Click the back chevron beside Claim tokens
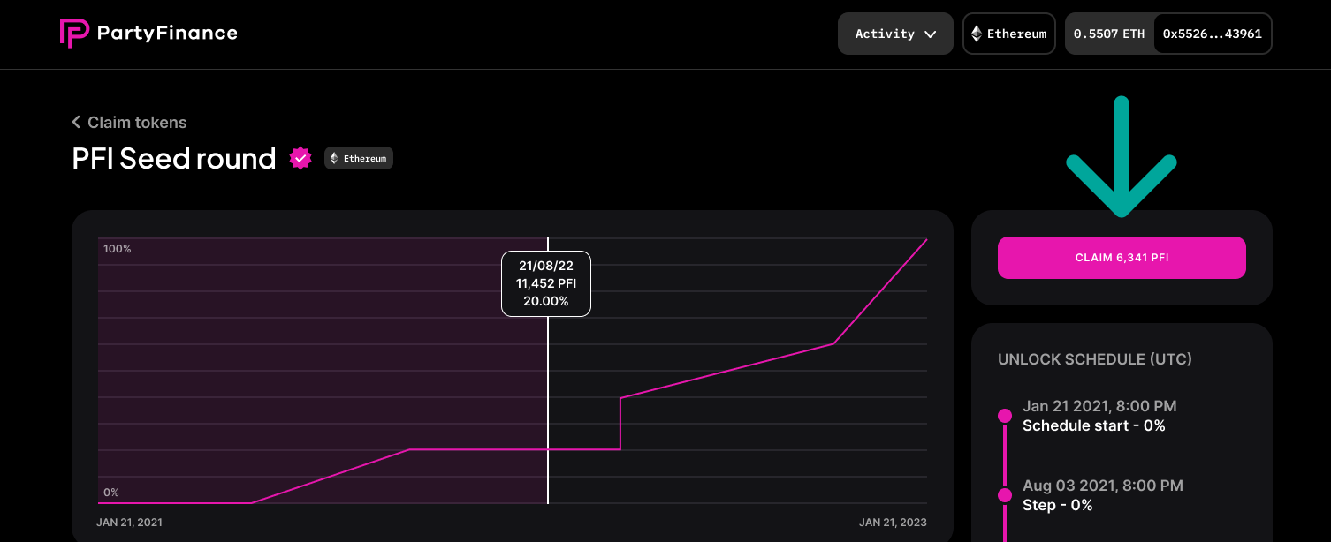 point(76,122)
